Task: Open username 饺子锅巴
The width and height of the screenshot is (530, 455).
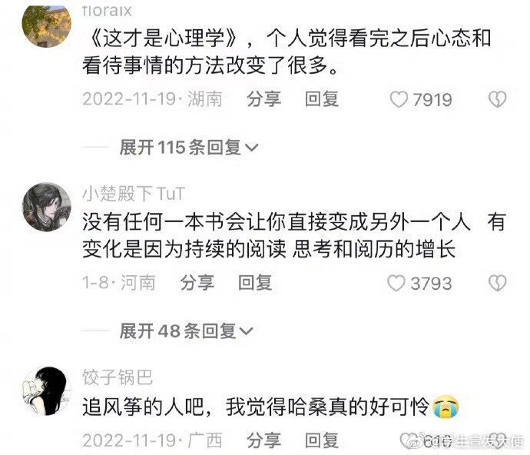Action: [118, 377]
